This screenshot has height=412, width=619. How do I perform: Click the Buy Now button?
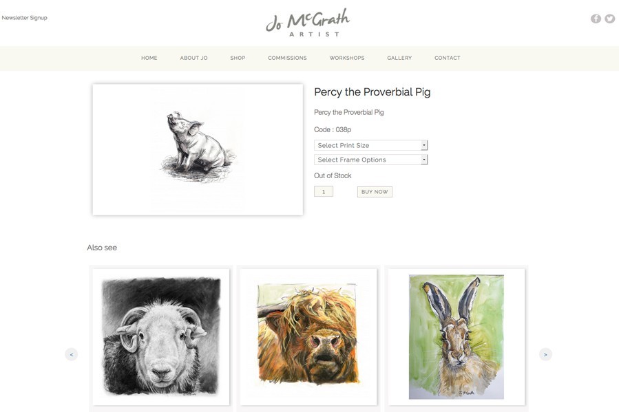(x=375, y=192)
